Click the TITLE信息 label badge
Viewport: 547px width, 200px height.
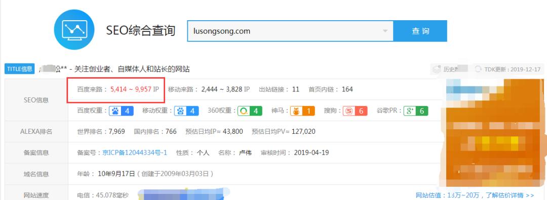[20, 69]
